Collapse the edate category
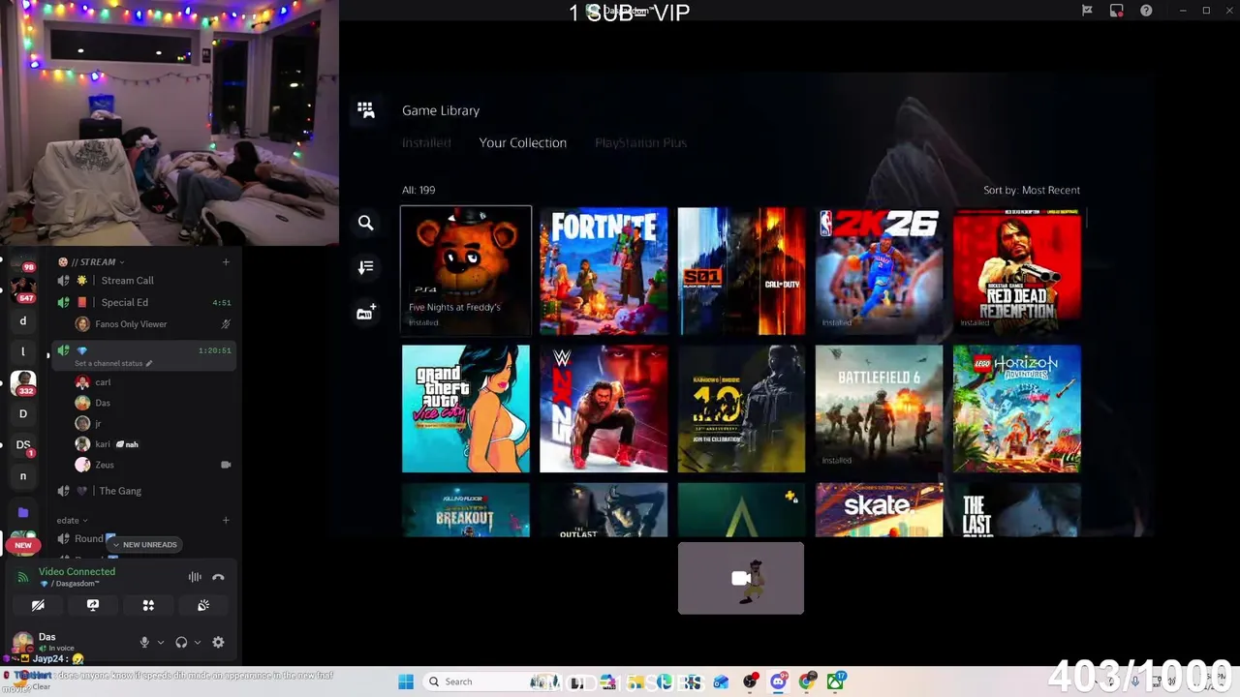 72,520
